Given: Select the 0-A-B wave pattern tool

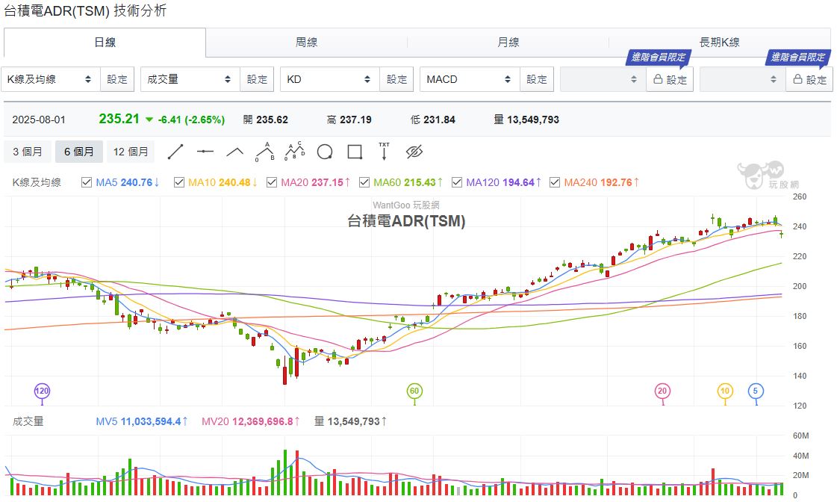Looking at the screenshot, I should [264, 152].
